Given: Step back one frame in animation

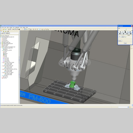Looking at the screenshot, I should pos(123,34).
